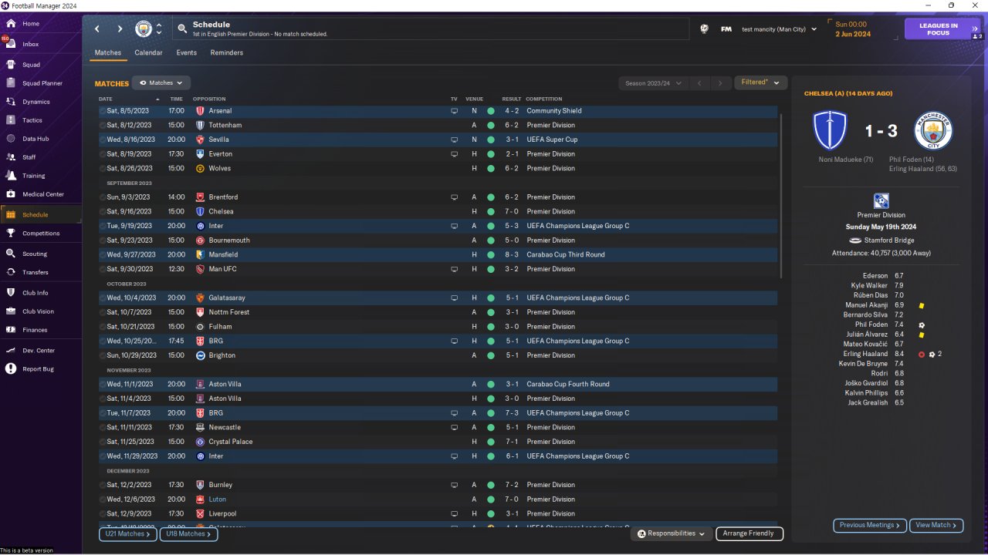Switch to the Matches tab
The height and width of the screenshot is (555, 988).
point(108,52)
